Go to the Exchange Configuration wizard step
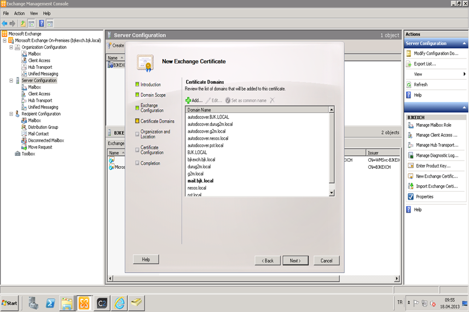The image size is (469, 312). (x=152, y=108)
